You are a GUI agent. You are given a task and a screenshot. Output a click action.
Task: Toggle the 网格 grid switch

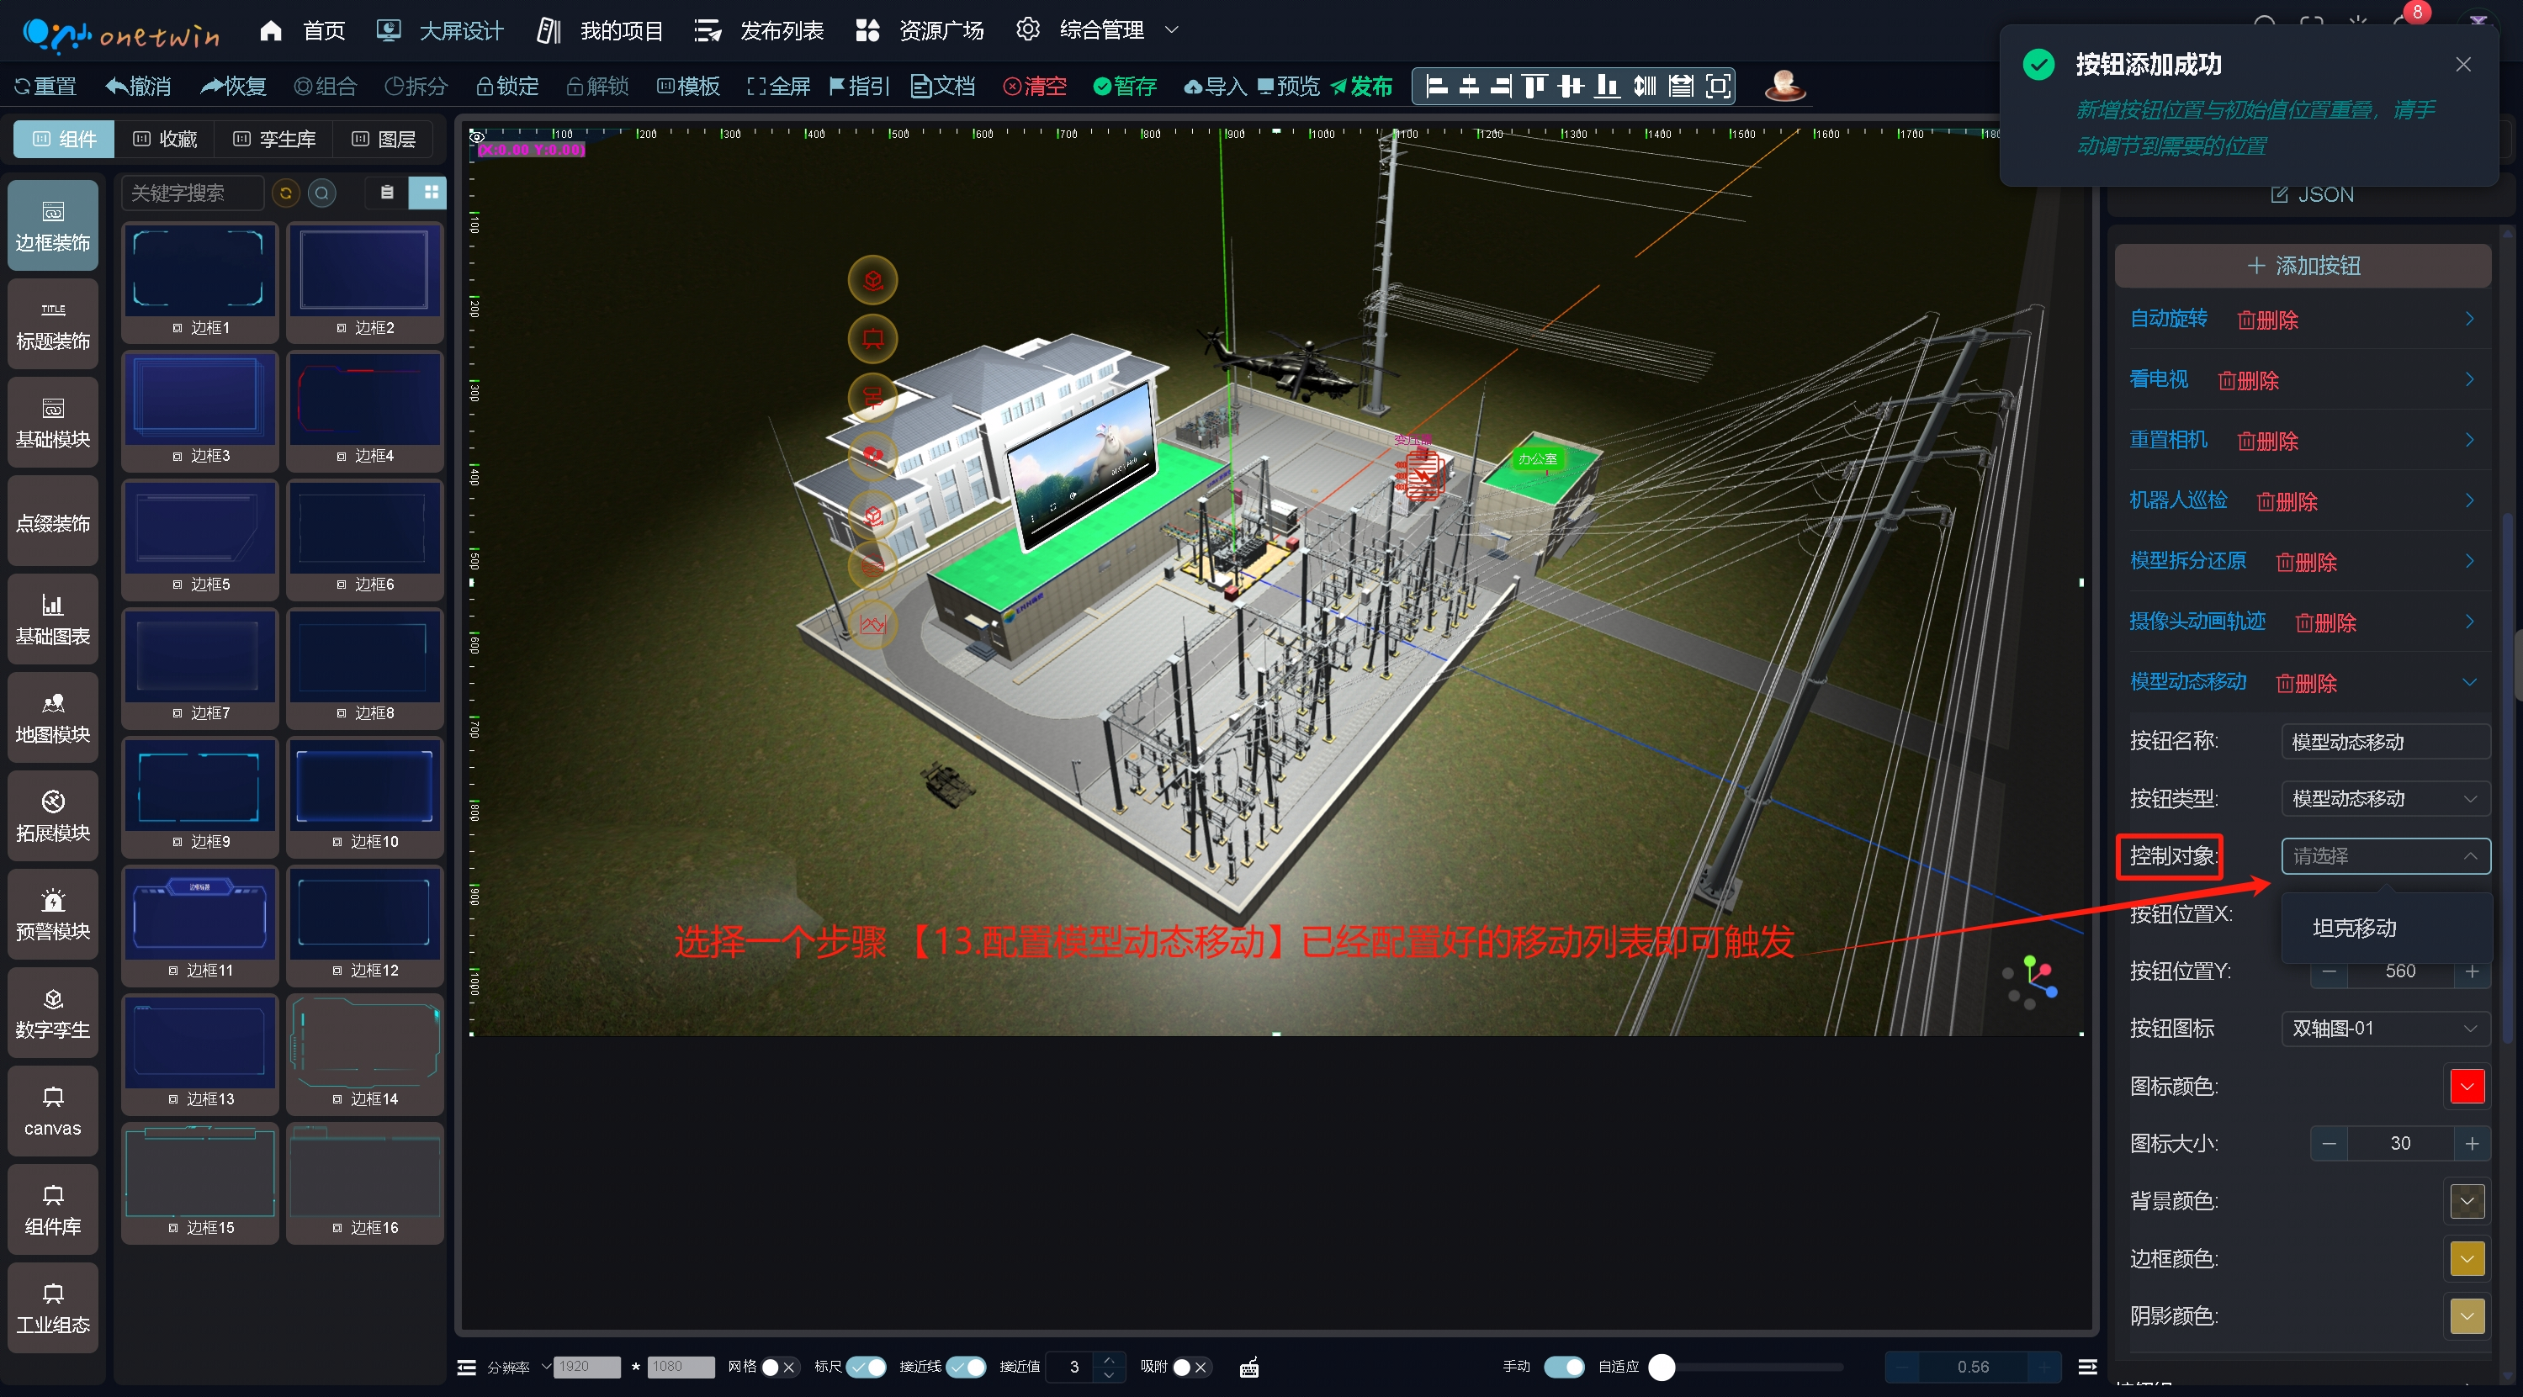779,1368
